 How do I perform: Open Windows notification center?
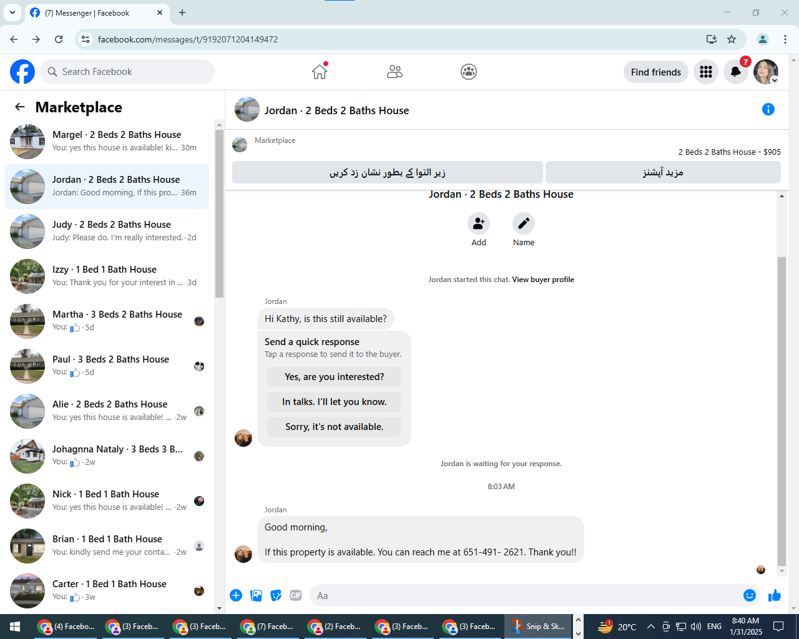[x=778, y=627]
